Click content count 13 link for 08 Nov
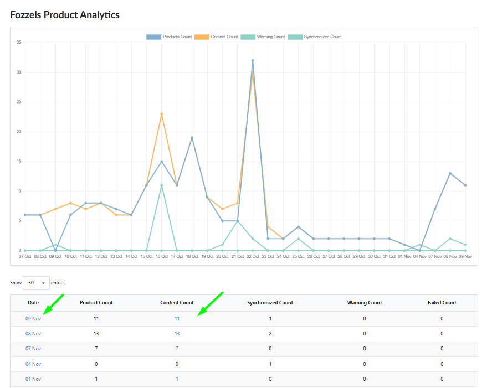The height and width of the screenshot is (388, 487). [177, 334]
